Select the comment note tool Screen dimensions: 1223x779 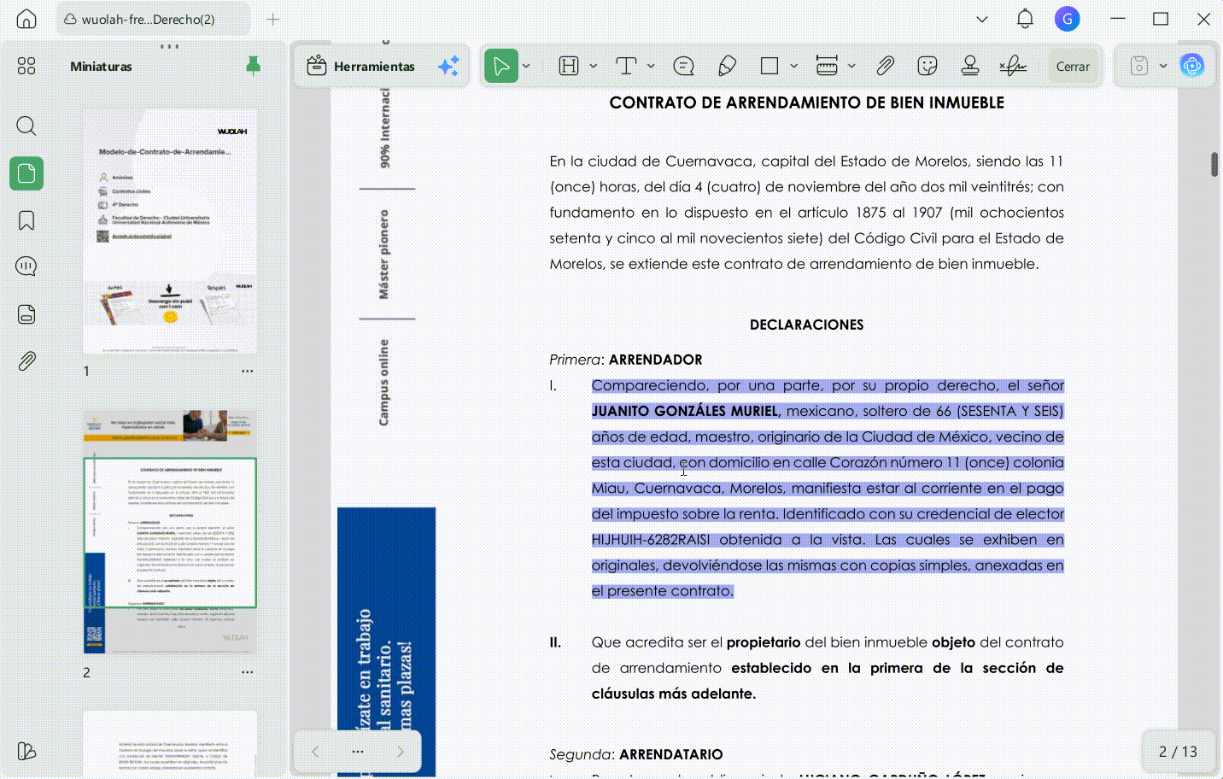pos(683,66)
